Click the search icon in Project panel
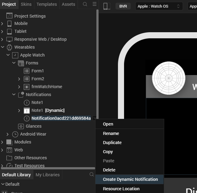Screen dimensions: 197x193 [x=85, y=4]
